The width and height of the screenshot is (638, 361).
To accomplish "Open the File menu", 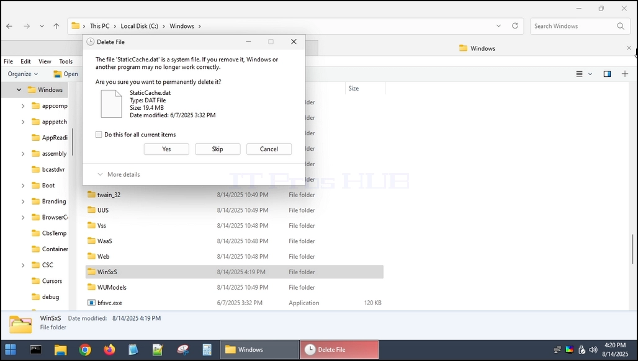I will click(x=9, y=61).
